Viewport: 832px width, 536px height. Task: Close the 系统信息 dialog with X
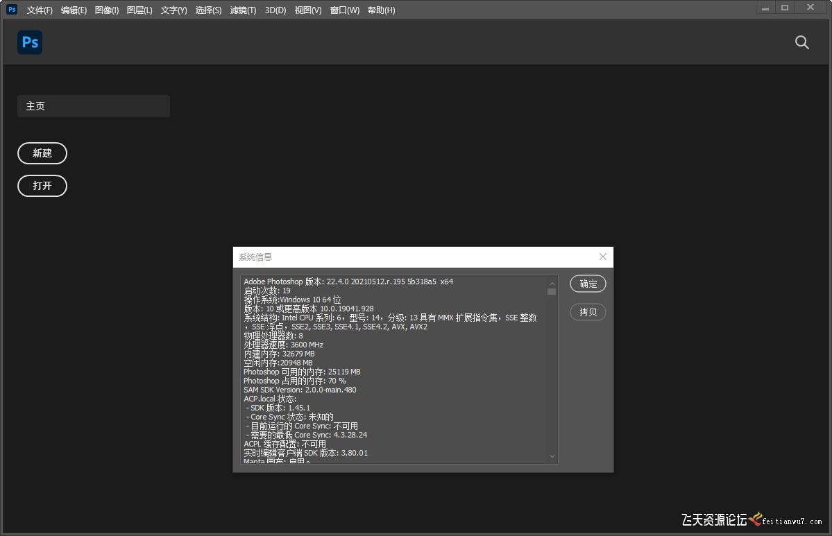[603, 257]
